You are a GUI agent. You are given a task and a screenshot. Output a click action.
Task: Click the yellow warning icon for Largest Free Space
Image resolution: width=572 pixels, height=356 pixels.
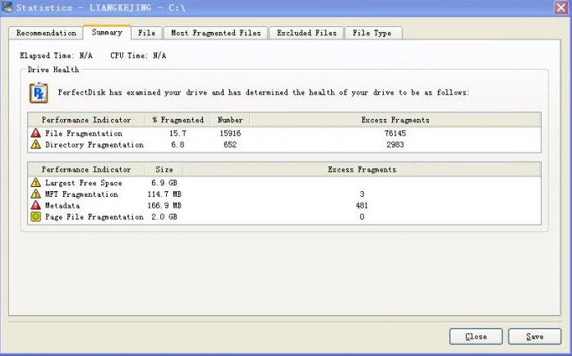pyautogui.click(x=36, y=182)
